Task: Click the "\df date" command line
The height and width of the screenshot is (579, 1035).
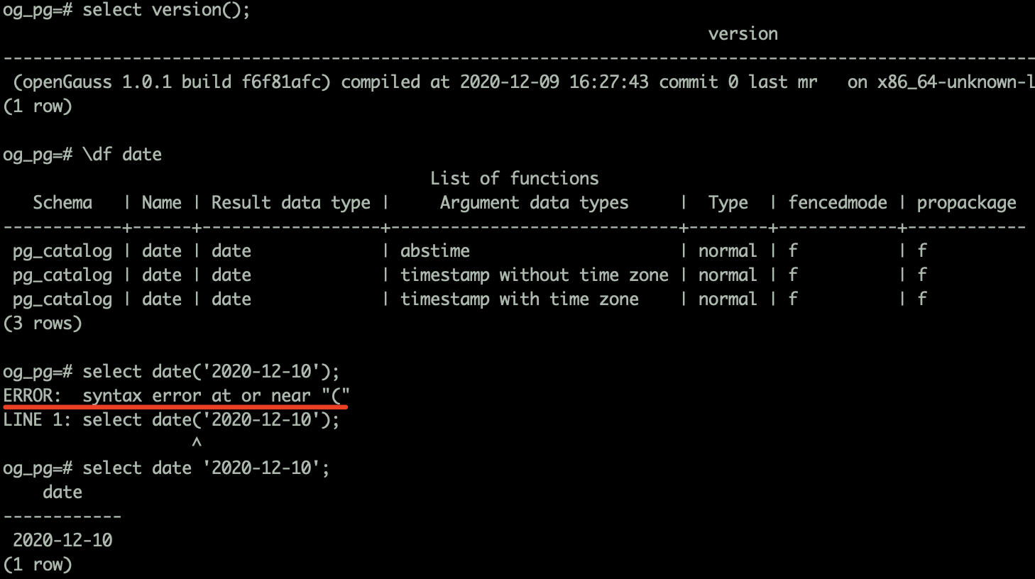Action: [121, 155]
